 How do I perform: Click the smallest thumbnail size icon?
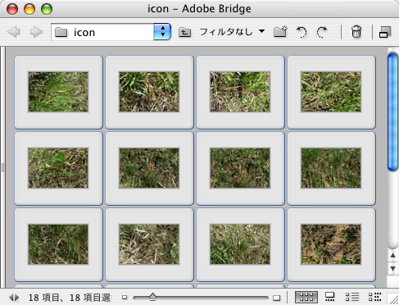[x=125, y=297]
